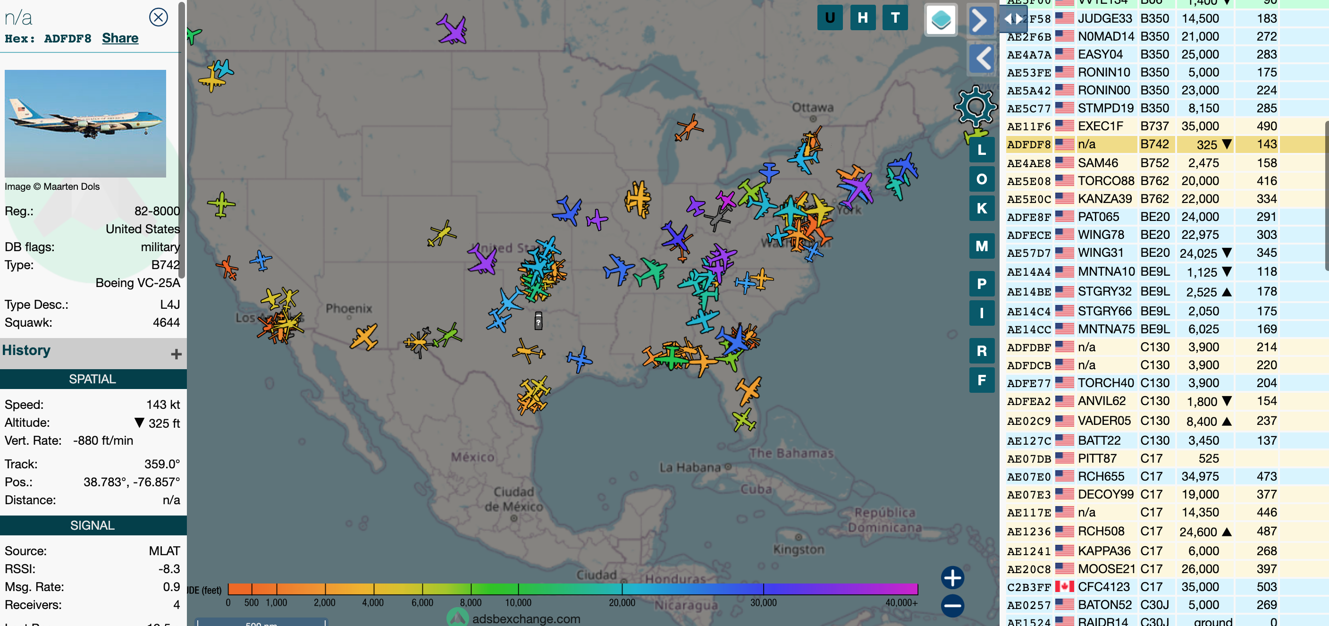Click the double-arrow sidebar toggle
The width and height of the screenshot is (1329, 626).
tap(1013, 20)
